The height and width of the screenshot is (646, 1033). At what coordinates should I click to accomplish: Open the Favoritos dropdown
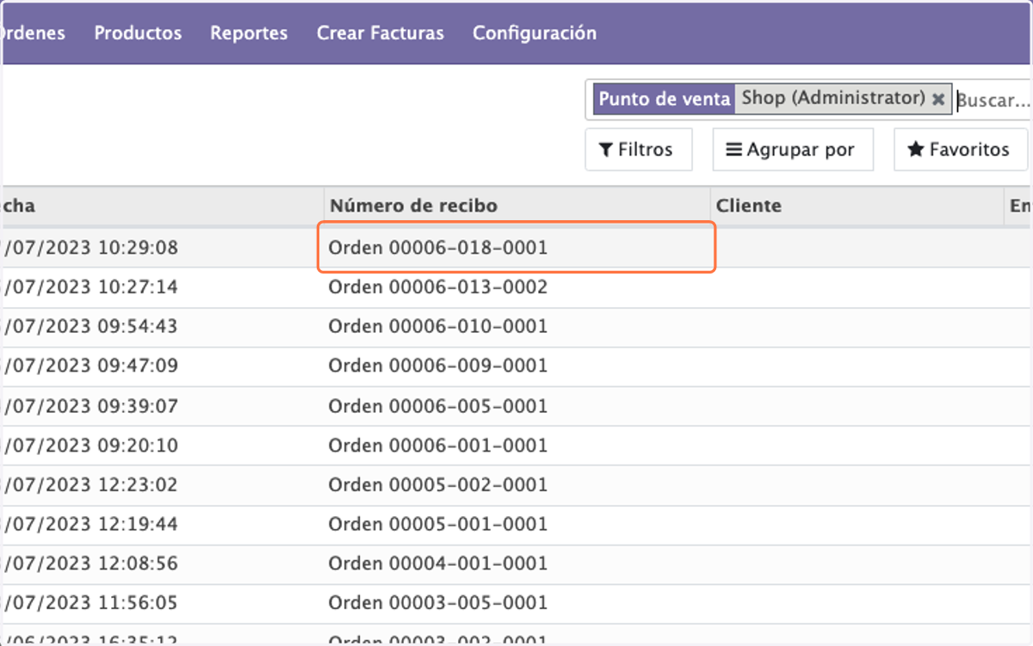point(961,150)
